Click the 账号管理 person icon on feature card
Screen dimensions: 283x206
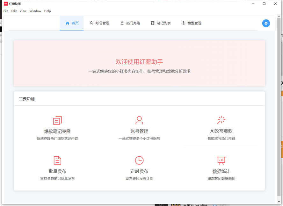point(139,120)
